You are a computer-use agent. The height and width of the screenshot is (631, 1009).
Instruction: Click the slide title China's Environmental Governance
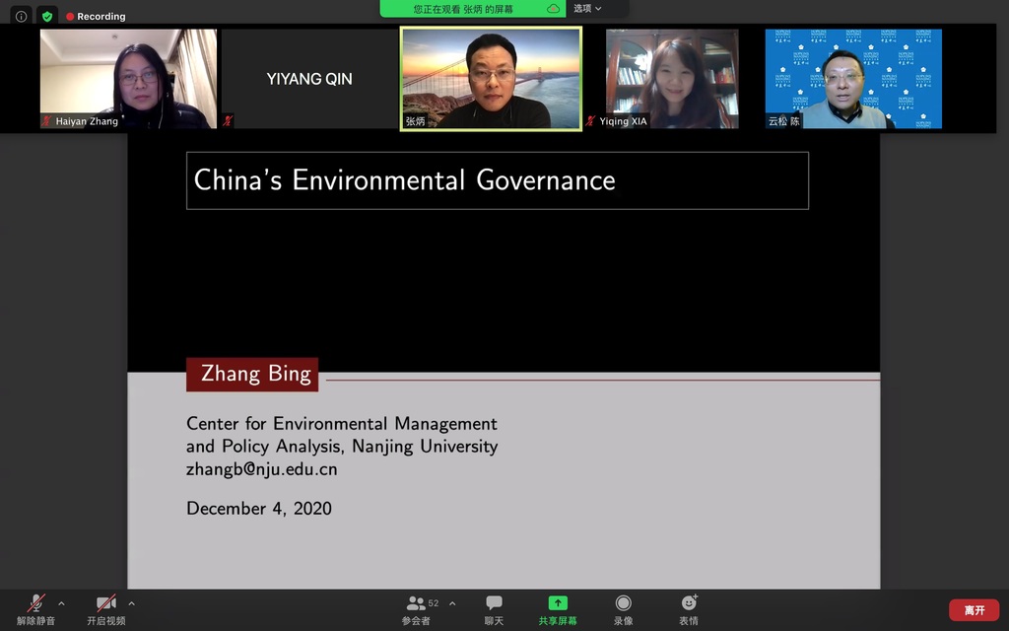point(405,180)
